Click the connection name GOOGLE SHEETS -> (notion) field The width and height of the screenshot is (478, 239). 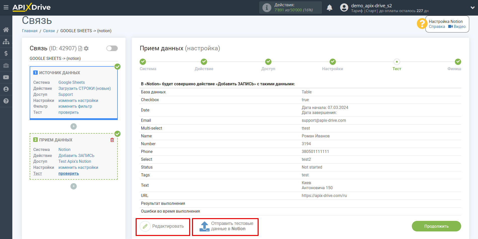coord(73,58)
